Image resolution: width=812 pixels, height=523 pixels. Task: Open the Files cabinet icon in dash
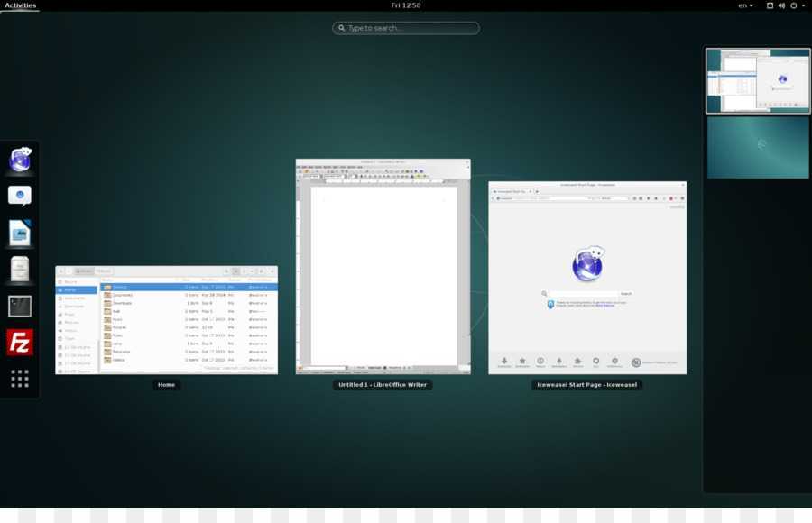(20, 270)
